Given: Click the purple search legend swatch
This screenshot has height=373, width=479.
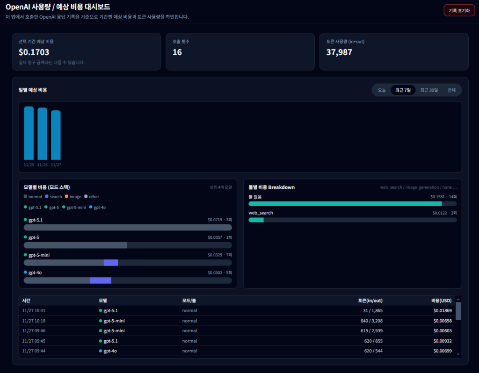Looking at the screenshot, I should coord(46,197).
